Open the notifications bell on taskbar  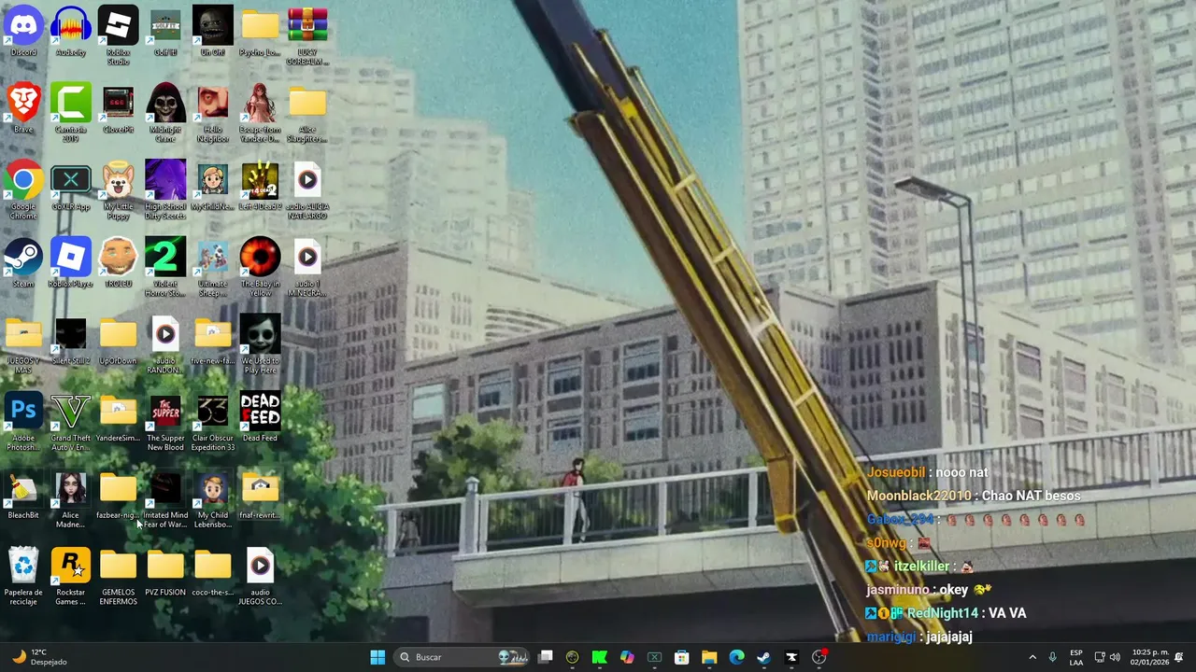click(x=1179, y=657)
